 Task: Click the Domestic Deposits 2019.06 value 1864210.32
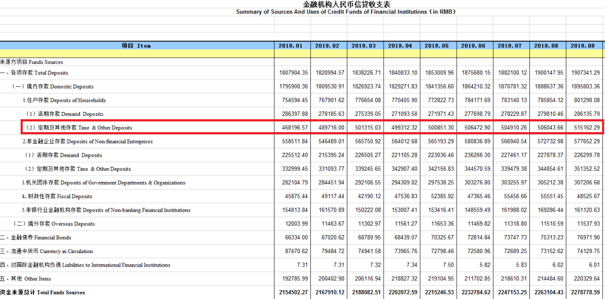[x=476, y=87]
